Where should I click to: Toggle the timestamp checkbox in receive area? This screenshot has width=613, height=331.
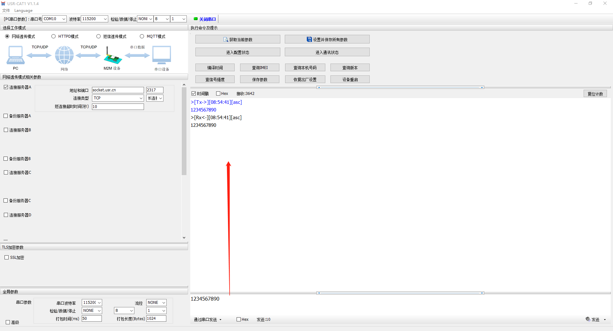(x=193, y=94)
